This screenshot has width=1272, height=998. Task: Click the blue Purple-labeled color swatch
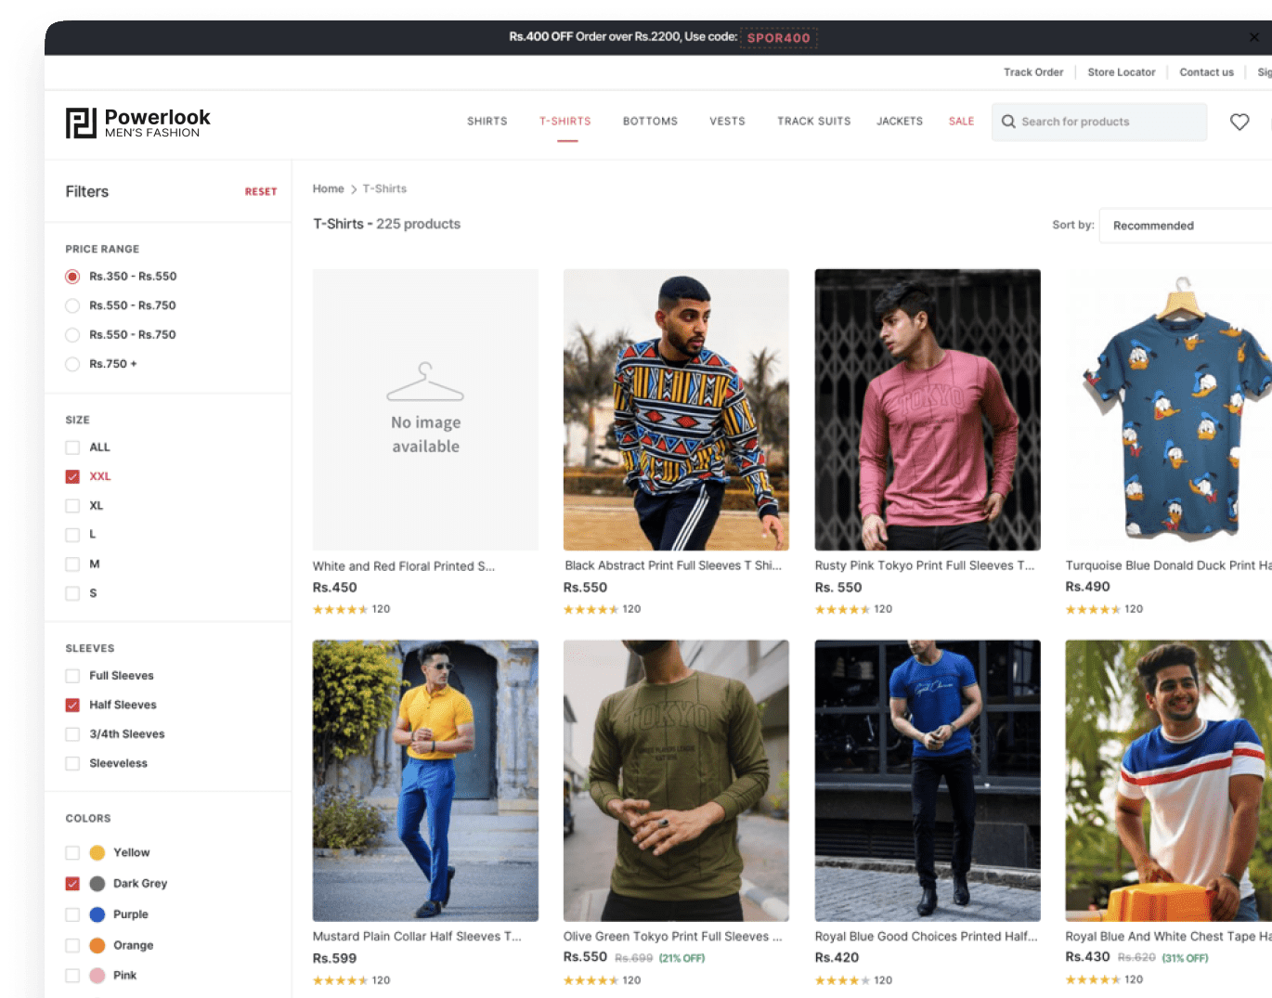[x=97, y=914]
